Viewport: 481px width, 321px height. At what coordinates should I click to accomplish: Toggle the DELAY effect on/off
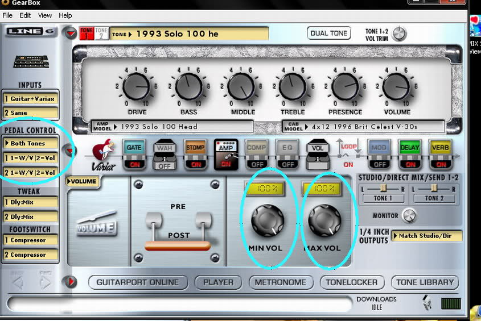(409, 164)
